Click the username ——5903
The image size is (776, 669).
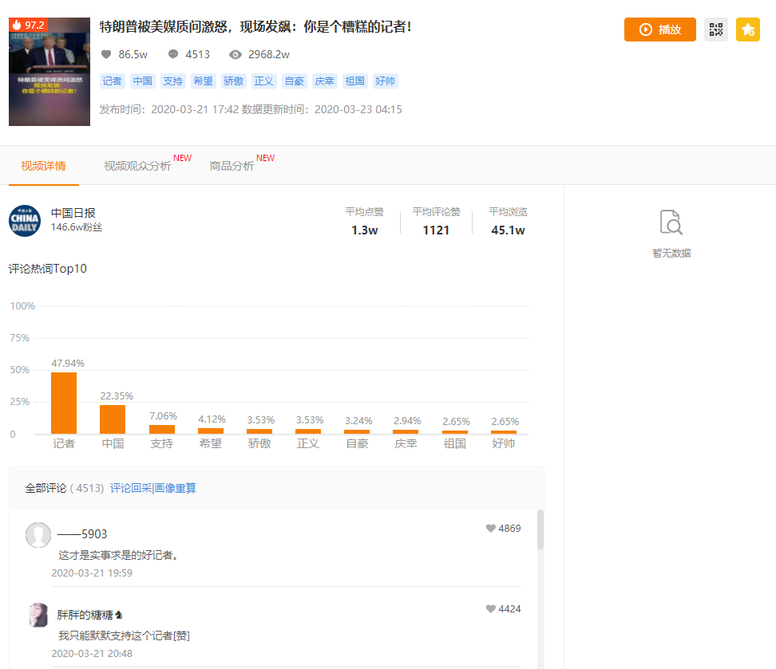pyautogui.click(x=82, y=534)
